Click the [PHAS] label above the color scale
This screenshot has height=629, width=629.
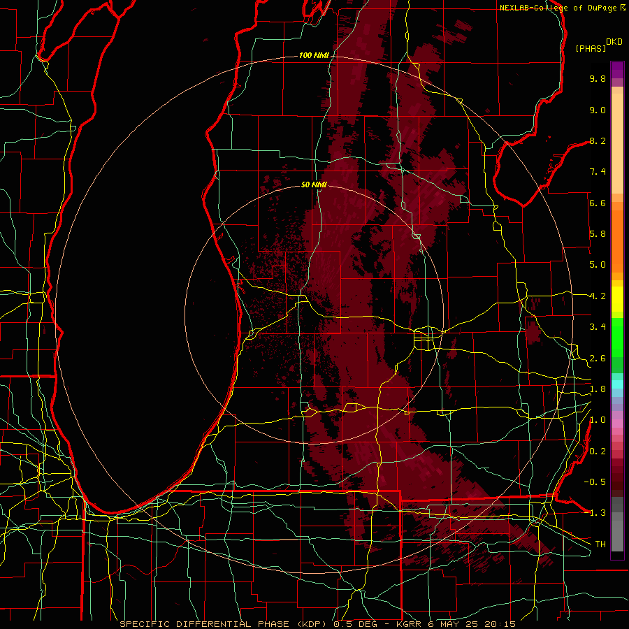591,49
